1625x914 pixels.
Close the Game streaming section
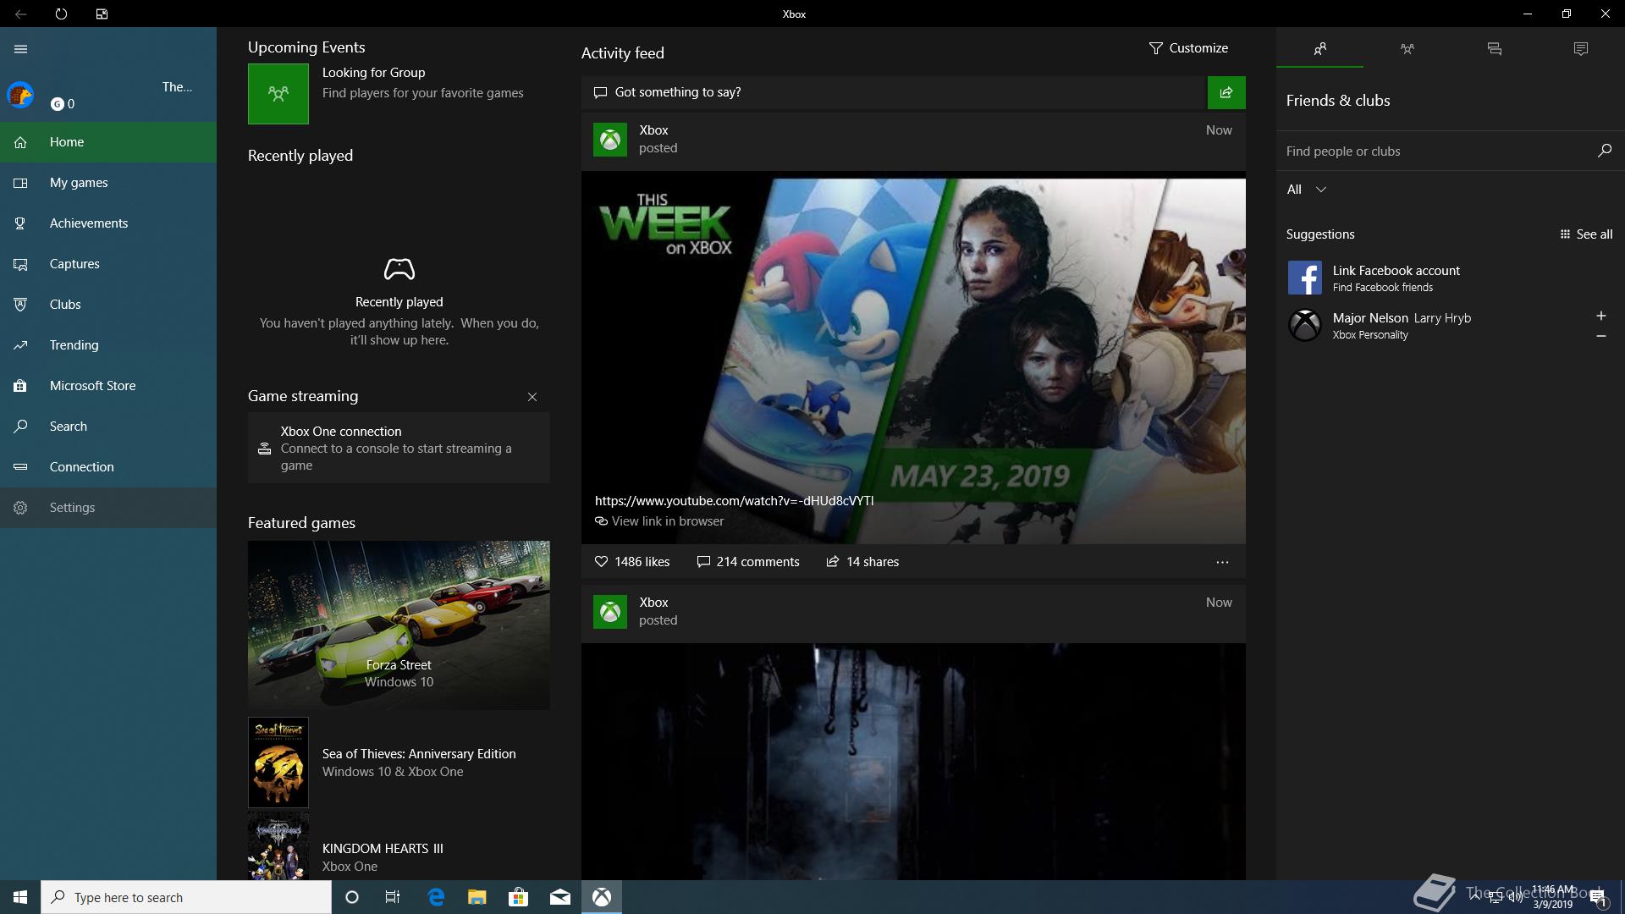(532, 397)
